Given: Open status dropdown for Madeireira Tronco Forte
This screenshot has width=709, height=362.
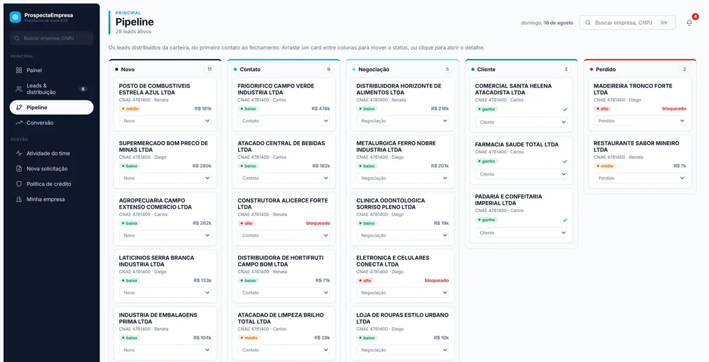Looking at the screenshot, I should [640, 121].
